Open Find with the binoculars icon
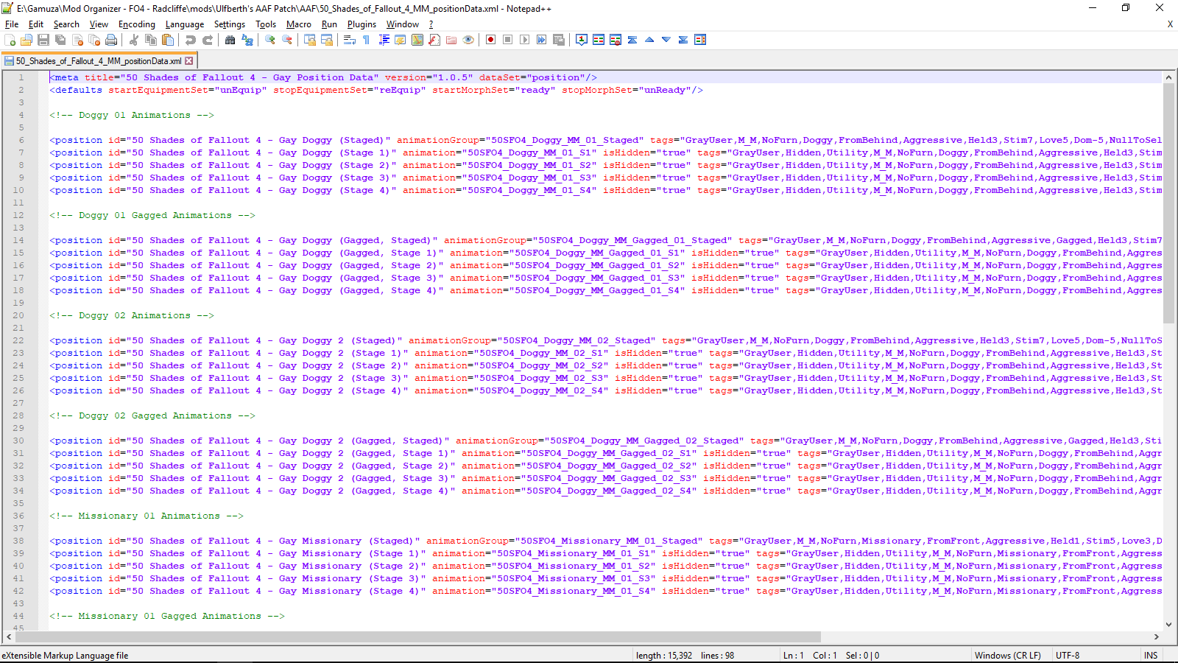The image size is (1178, 663). 230,40
